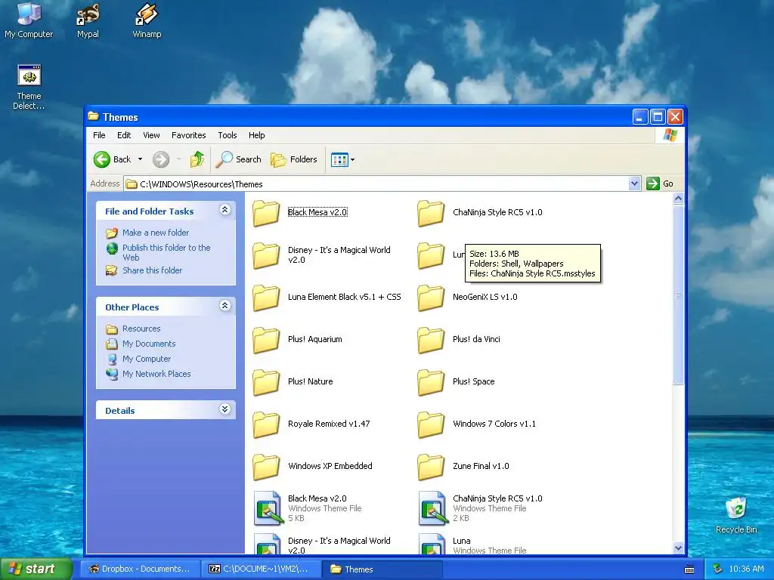Toggle the Folders pane button
The image size is (774, 580).
[x=294, y=159]
